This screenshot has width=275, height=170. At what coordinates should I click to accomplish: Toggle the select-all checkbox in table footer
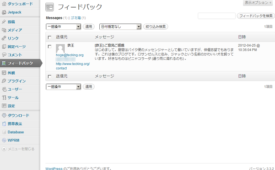49,76
